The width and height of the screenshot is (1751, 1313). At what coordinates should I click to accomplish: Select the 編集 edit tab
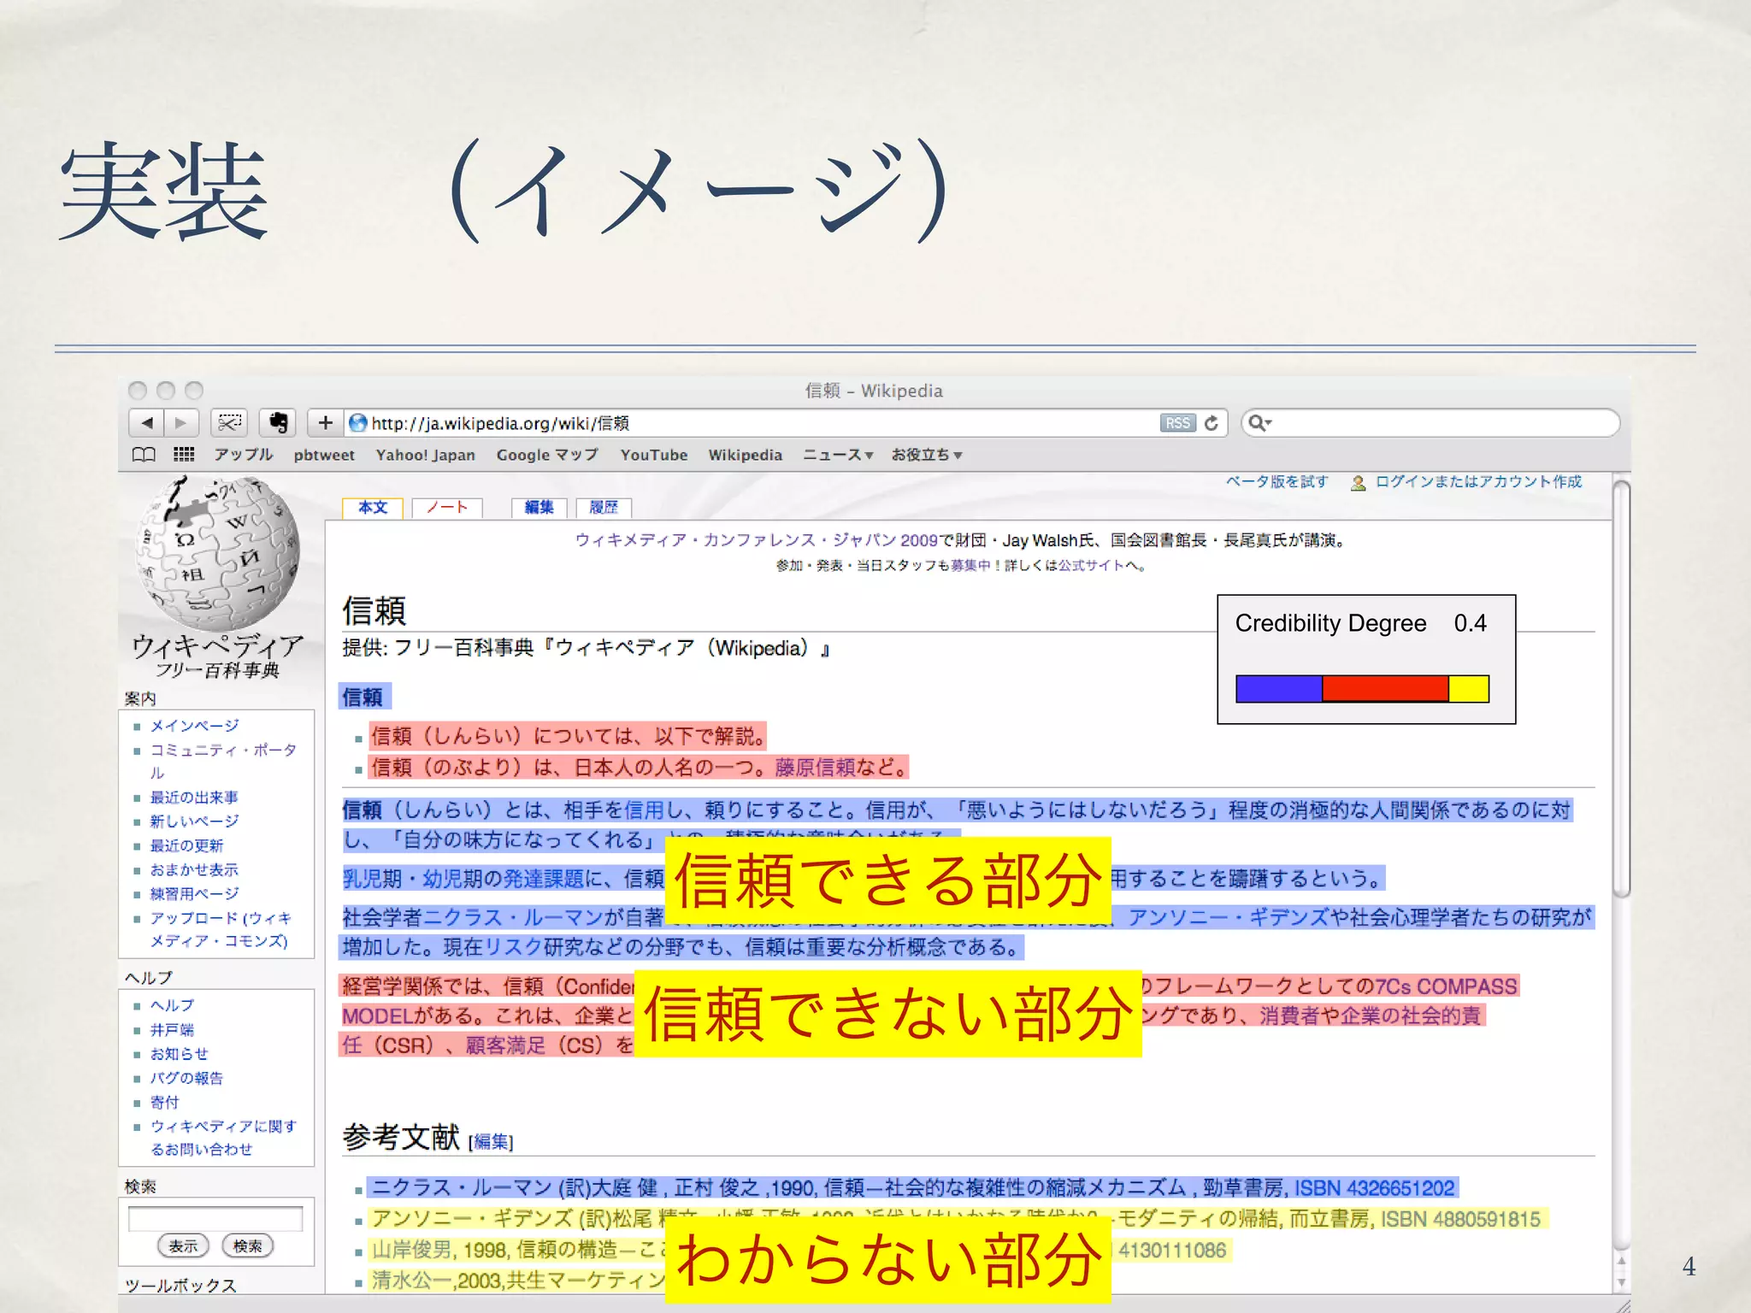pos(539,508)
